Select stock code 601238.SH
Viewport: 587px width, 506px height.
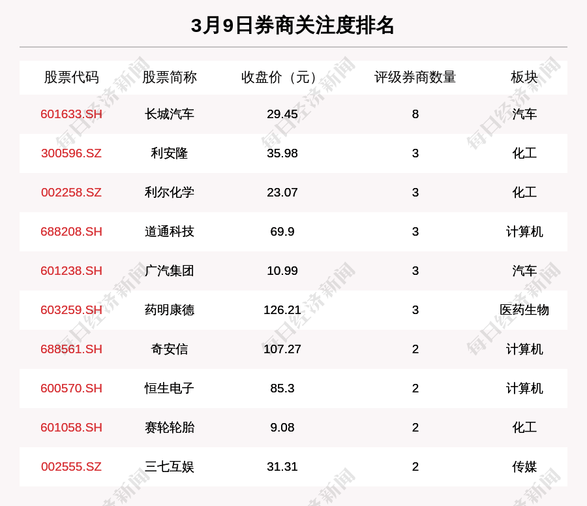pyautogui.click(x=72, y=270)
